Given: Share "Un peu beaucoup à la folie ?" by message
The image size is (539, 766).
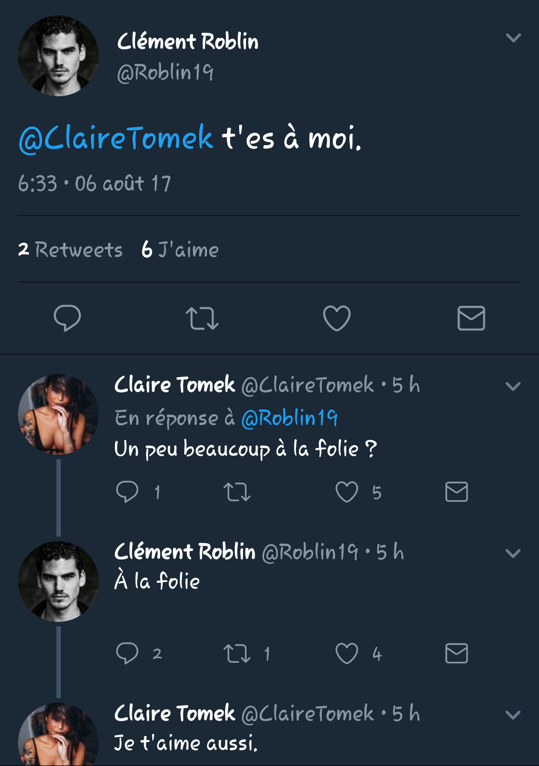Looking at the screenshot, I should coord(456,492).
